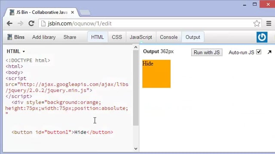Image resolution: width=275 pixels, height=154 pixels.
Task: Click the JS Bin tab favicon
Action: (12, 12)
